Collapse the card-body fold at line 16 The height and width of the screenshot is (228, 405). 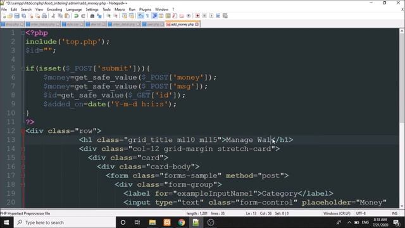pos(23,167)
